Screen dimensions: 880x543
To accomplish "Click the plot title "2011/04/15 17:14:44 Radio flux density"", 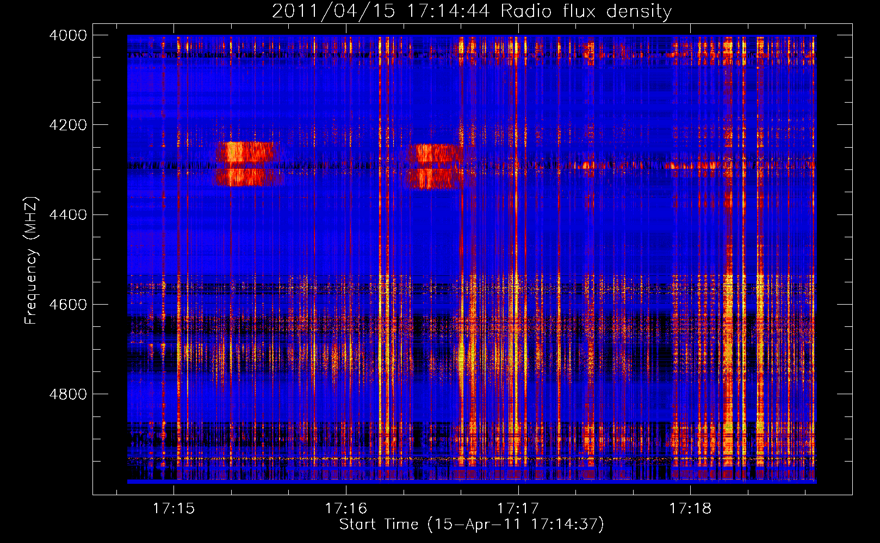I will [x=472, y=11].
